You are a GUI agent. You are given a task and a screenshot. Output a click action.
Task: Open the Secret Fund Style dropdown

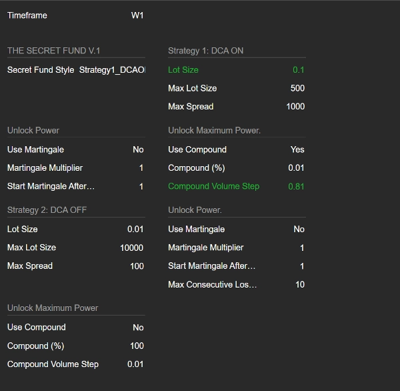[x=111, y=70]
